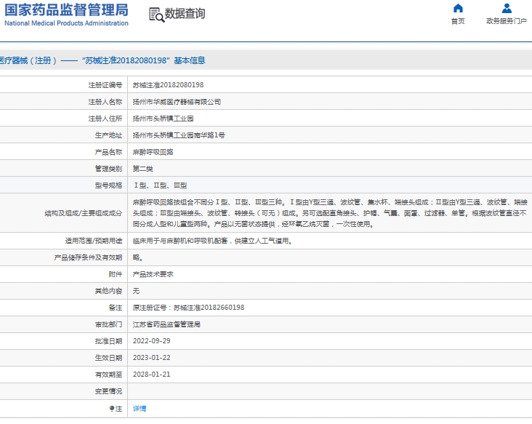Click the 其他内容 value 无
The image size is (532, 424).
click(136, 291)
